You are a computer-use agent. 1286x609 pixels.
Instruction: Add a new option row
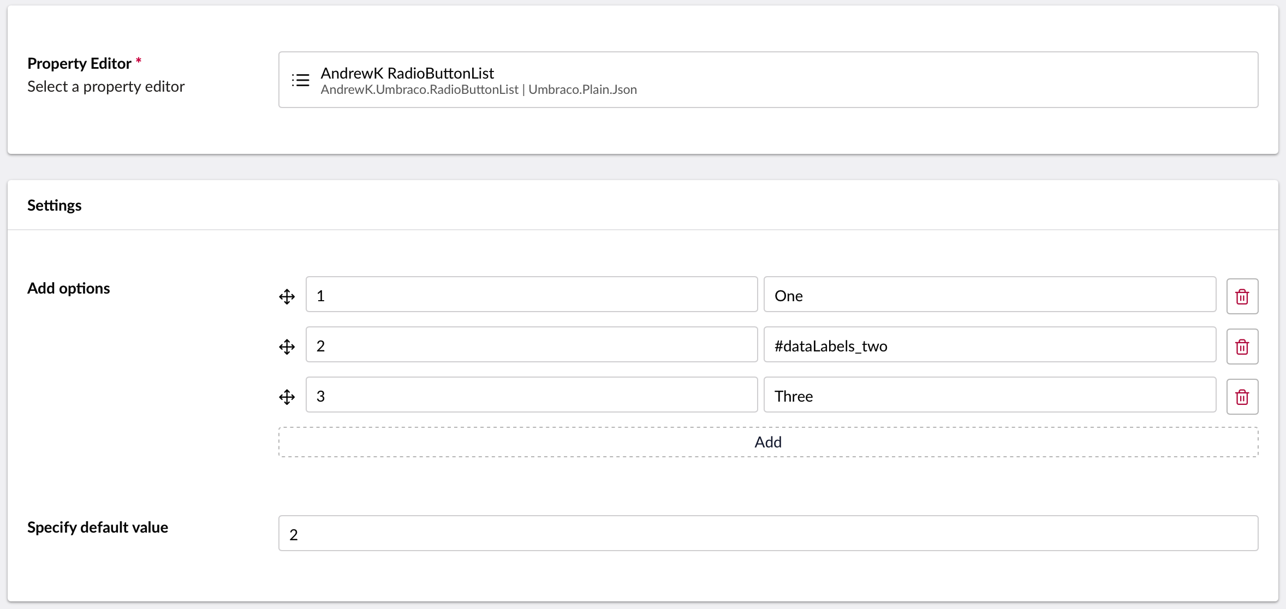click(768, 442)
